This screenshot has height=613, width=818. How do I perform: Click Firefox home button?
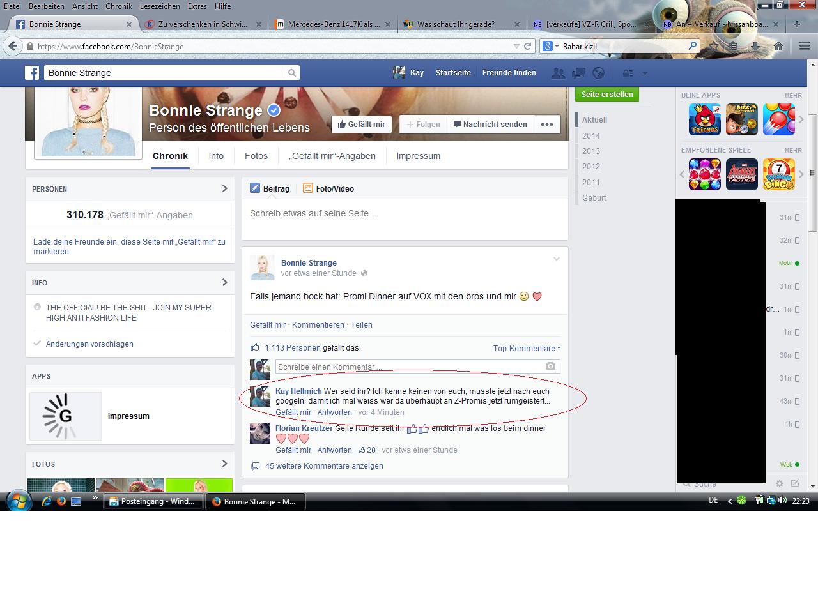tap(778, 46)
